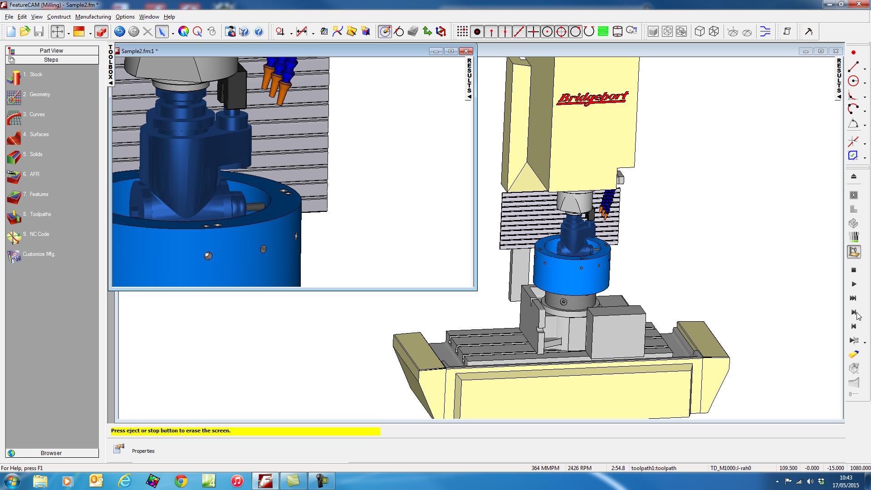Play the toolpath simulation
The width and height of the screenshot is (871, 490).
(853, 284)
